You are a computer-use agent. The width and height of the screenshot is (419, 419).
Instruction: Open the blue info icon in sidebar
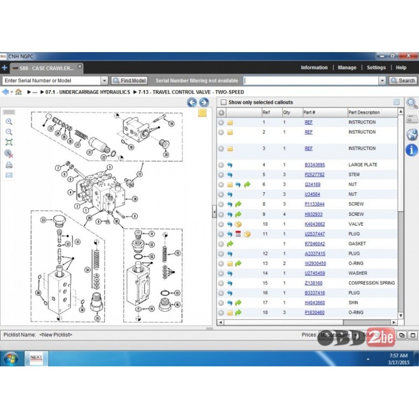click(x=411, y=150)
